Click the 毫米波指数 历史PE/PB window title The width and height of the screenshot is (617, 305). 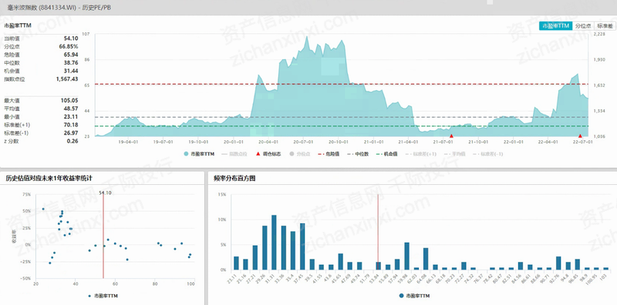tap(59, 8)
